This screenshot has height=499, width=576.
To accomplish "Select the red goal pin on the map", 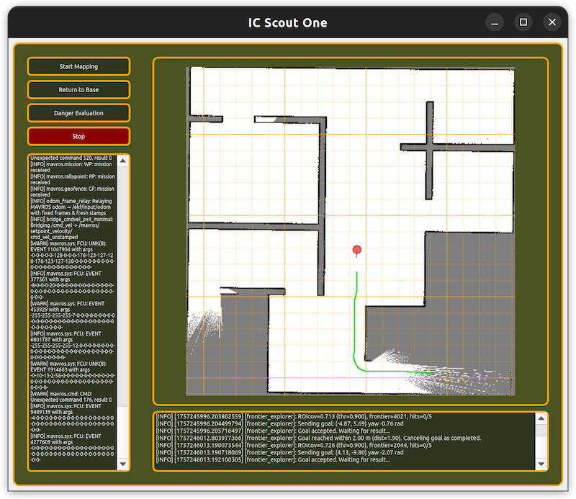I will point(356,251).
